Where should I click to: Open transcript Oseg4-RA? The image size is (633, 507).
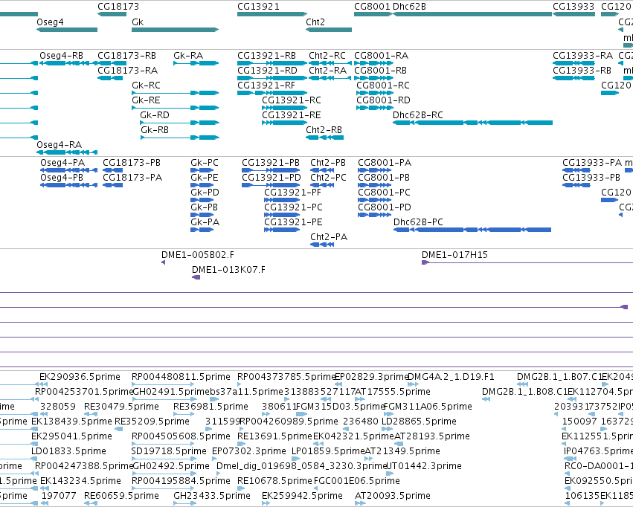[59, 144]
